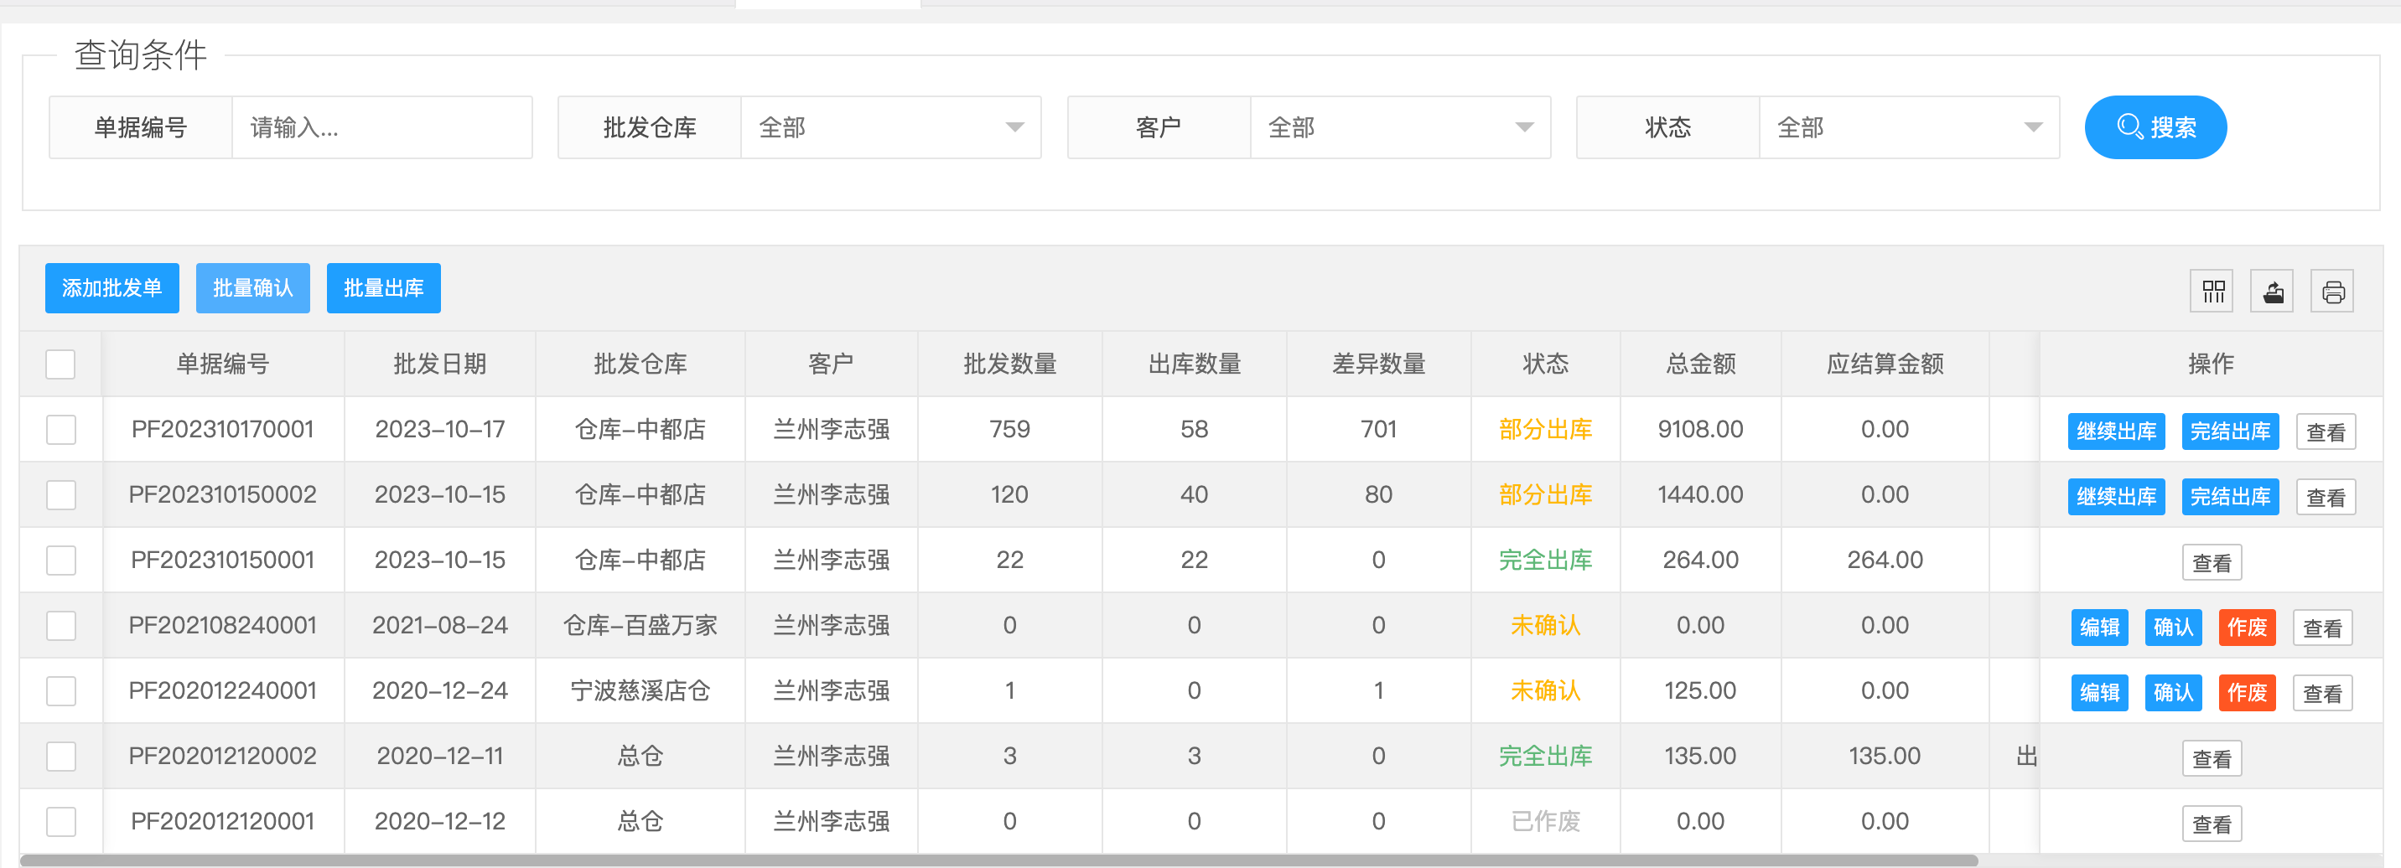Click order number PF202108240001
The height and width of the screenshot is (868, 2401).
223,625
